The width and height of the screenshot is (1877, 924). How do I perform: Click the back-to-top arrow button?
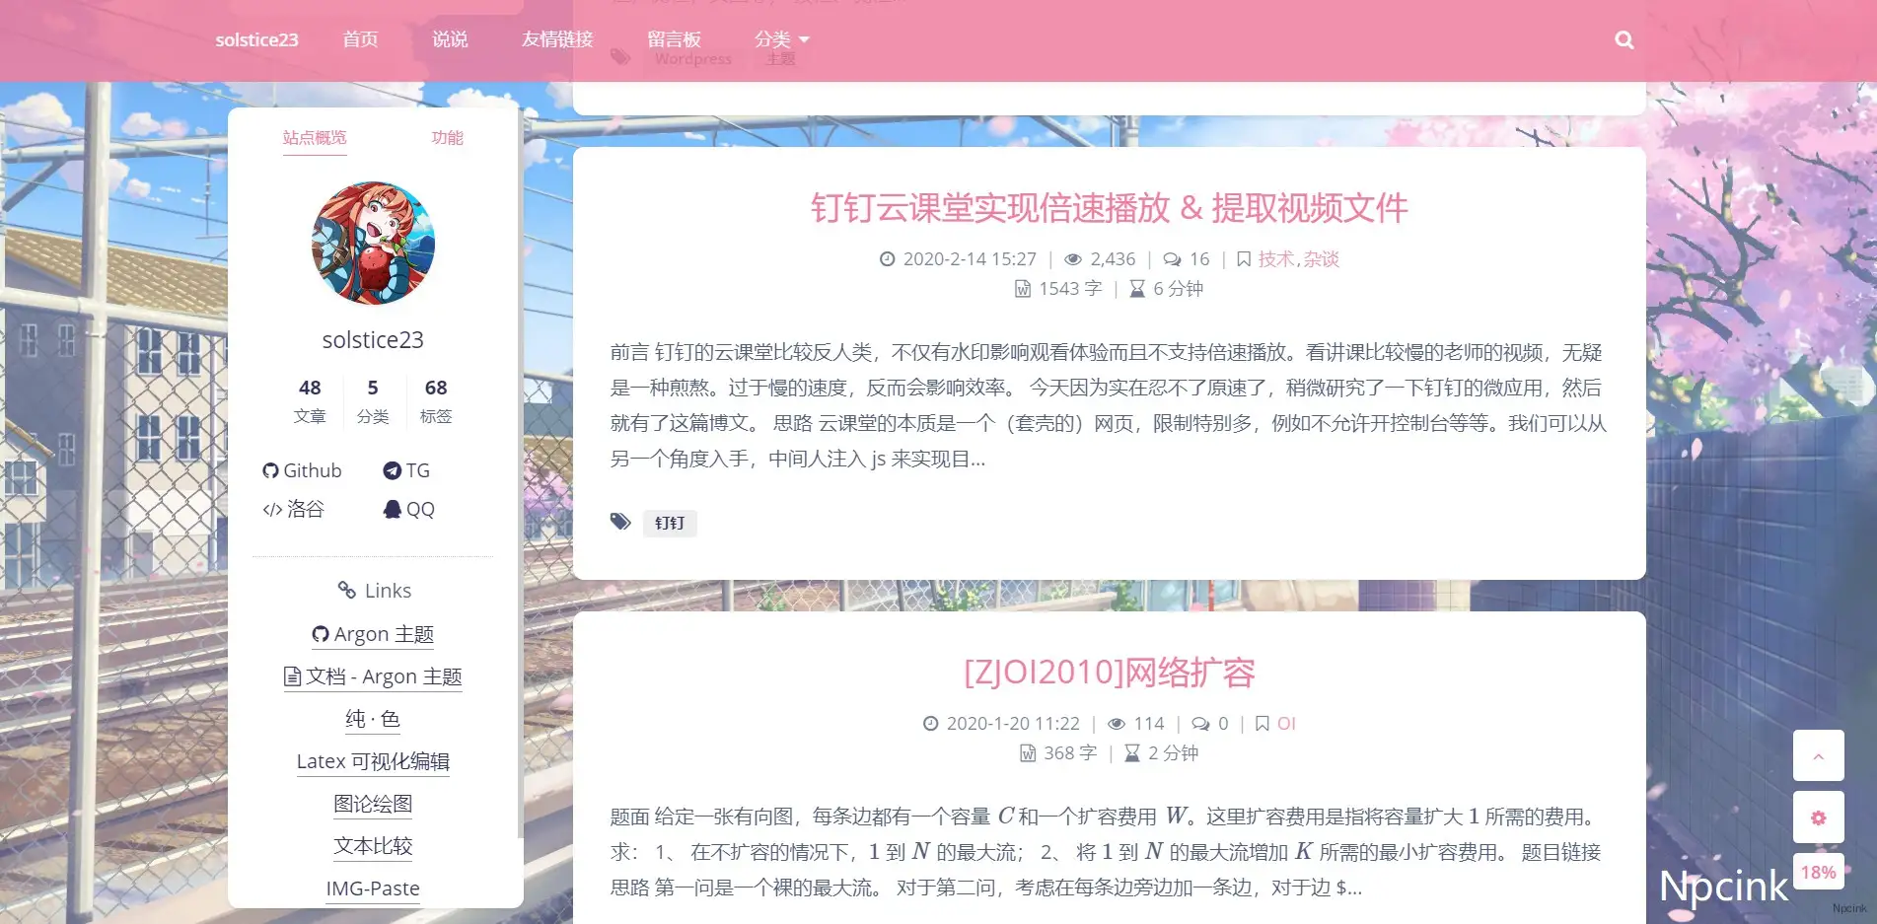point(1818,756)
